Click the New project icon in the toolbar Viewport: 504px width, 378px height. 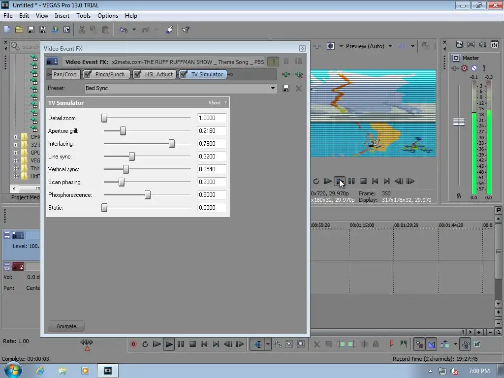7,30
